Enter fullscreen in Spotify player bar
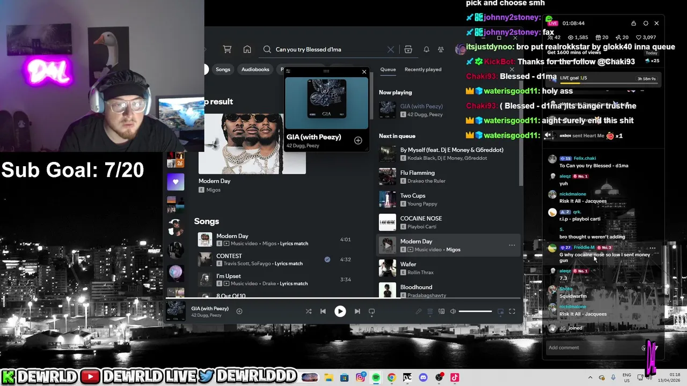 tap(512, 311)
